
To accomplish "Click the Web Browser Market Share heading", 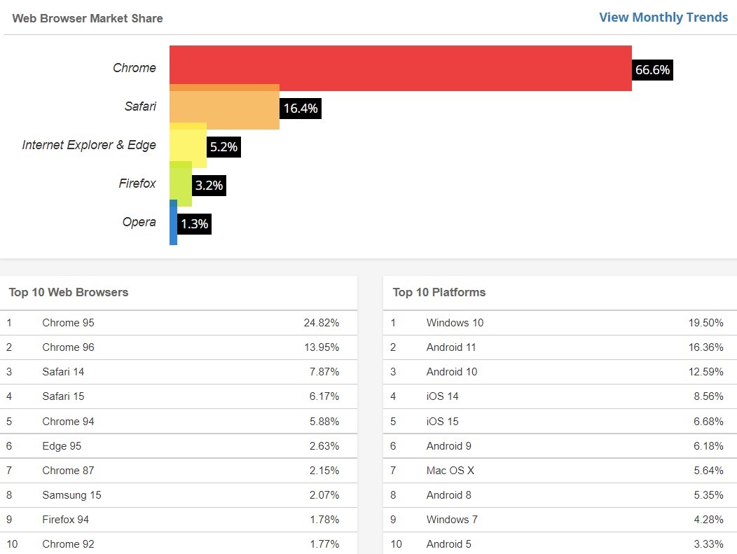I will pyautogui.click(x=86, y=18).
